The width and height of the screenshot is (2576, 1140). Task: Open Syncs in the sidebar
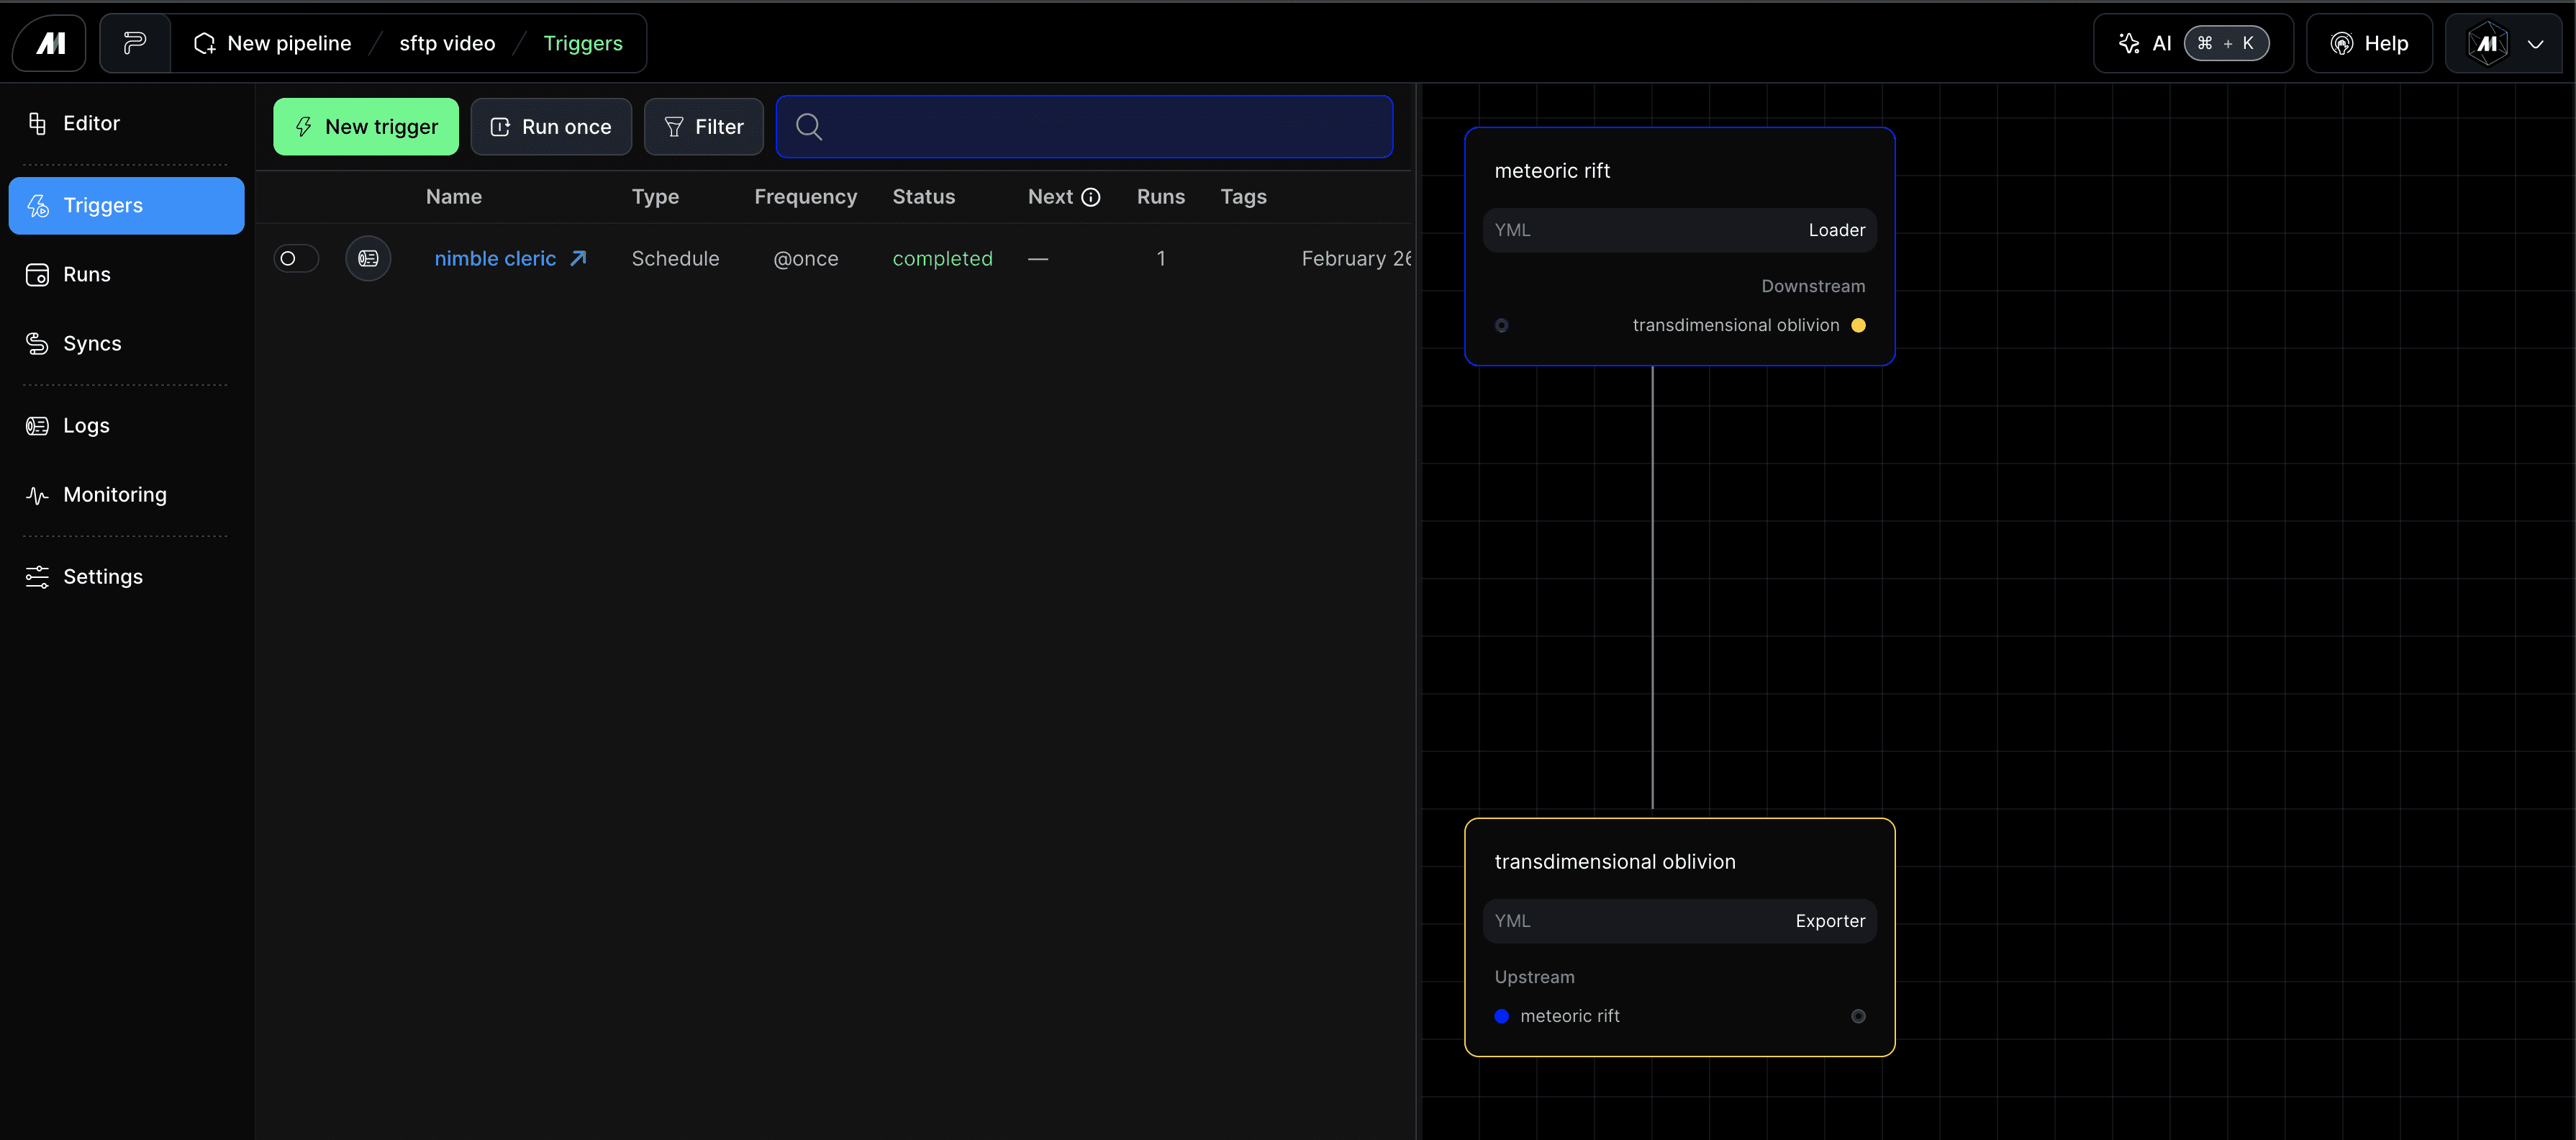click(126, 343)
